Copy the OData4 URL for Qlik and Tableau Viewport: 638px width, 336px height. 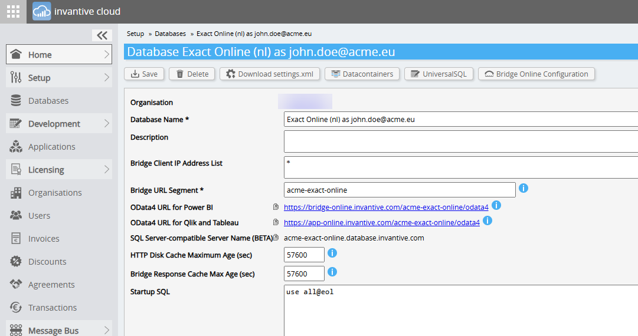click(x=276, y=223)
